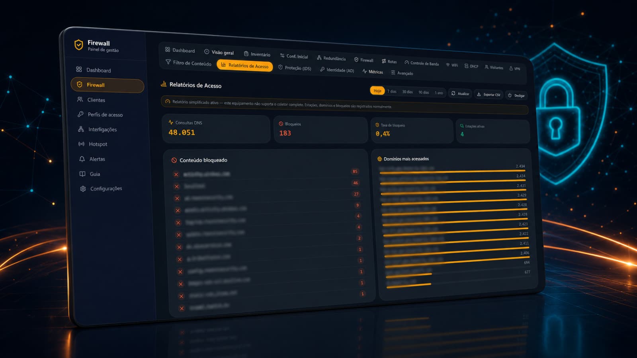Click the funnel icon on Filtro de Conteúdo
The height and width of the screenshot is (358, 637).
click(x=168, y=62)
